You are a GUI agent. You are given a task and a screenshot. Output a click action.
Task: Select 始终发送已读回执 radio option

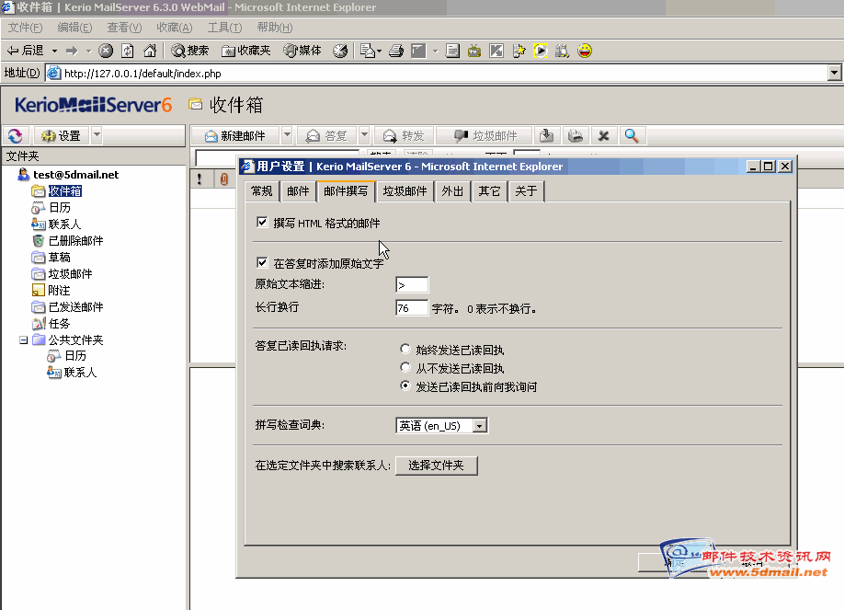[x=405, y=350]
